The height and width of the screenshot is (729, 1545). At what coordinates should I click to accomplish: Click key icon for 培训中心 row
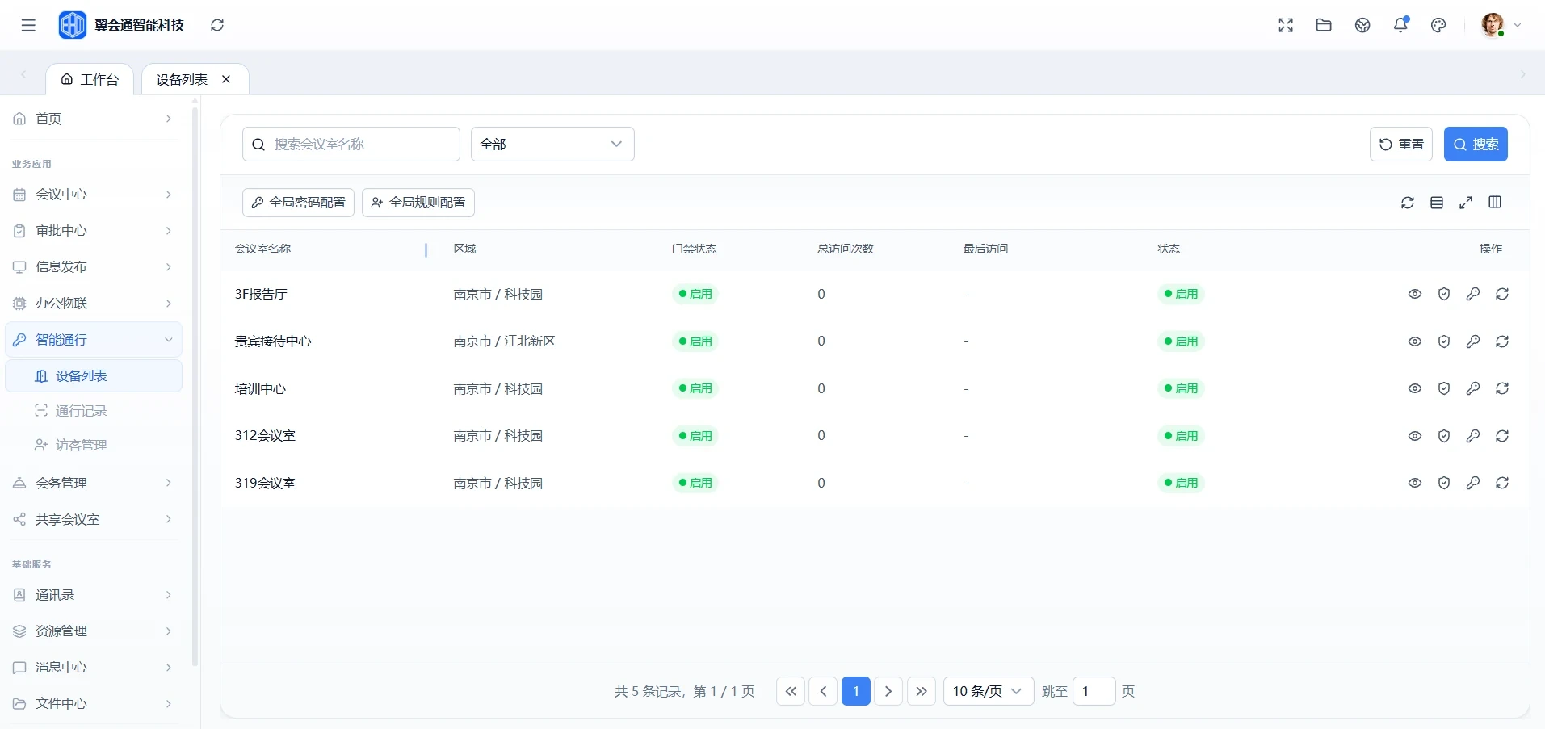pyautogui.click(x=1473, y=388)
